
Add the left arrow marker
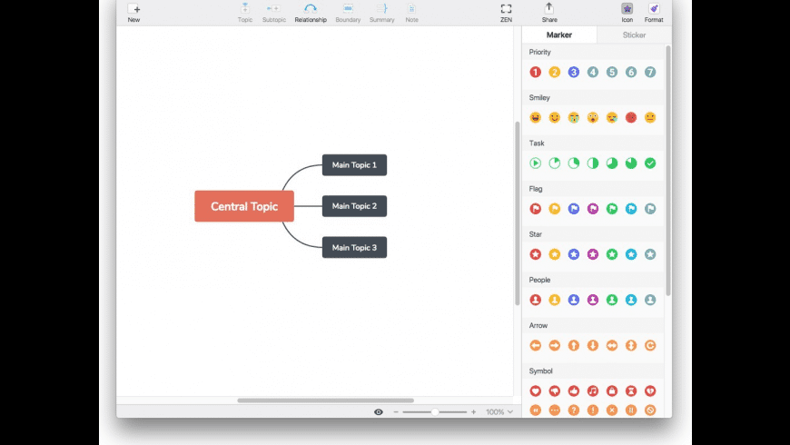click(535, 345)
